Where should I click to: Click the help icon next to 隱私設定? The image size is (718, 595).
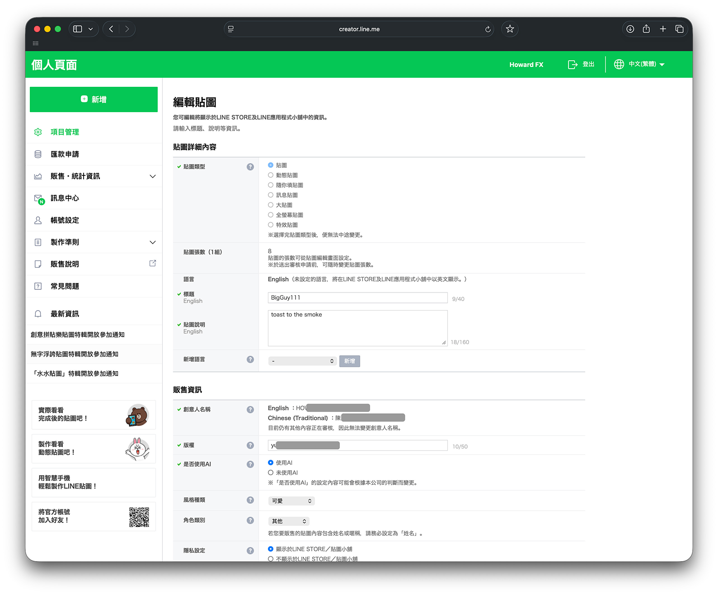click(x=250, y=551)
